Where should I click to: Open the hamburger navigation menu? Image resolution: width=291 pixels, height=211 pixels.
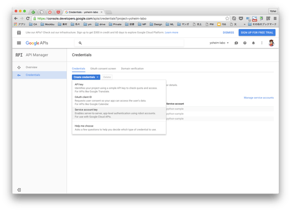(19, 43)
